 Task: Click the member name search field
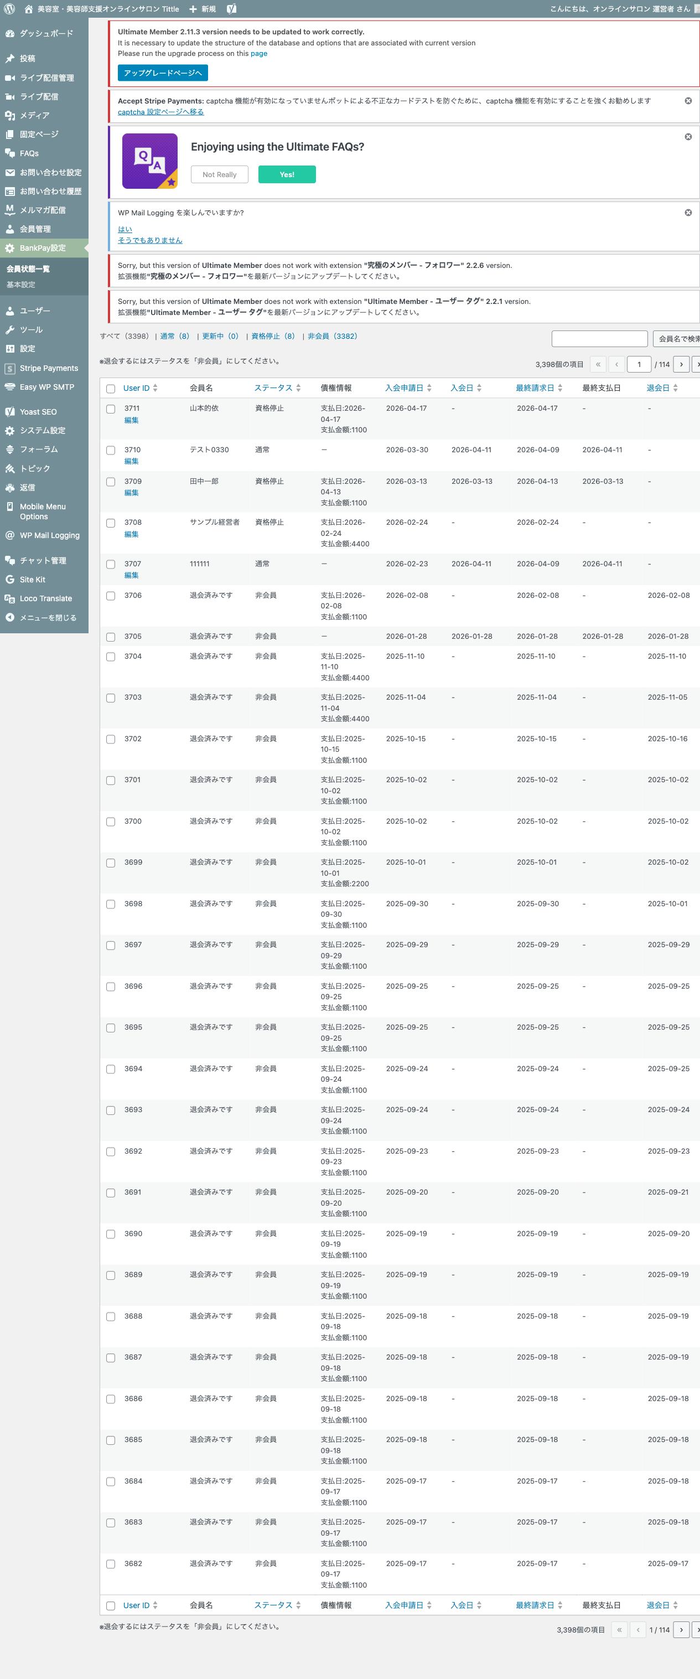point(599,339)
